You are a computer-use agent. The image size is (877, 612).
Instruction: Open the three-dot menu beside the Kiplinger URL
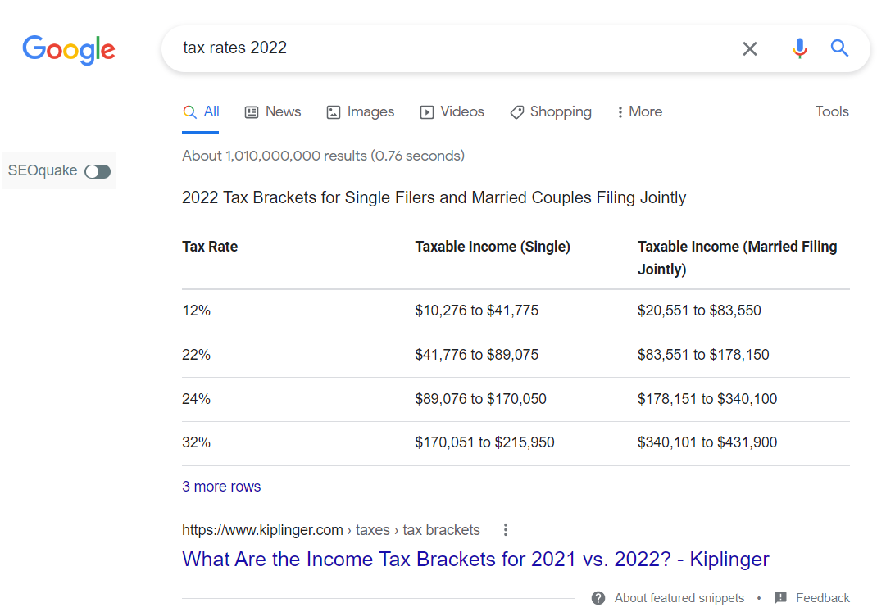tap(506, 530)
